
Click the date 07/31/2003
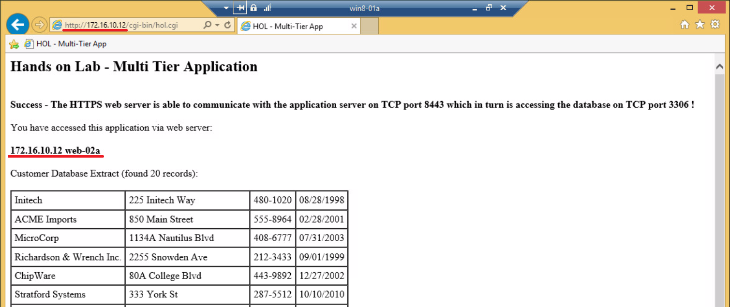click(322, 238)
